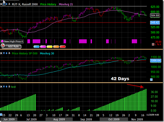Edit the green test indicator label

(x=13, y=87)
